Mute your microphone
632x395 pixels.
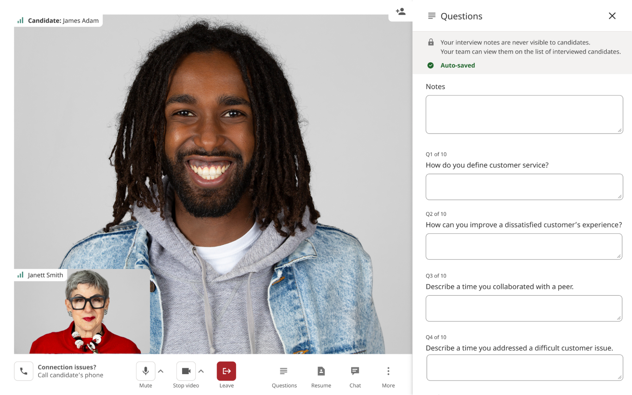(145, 371)
